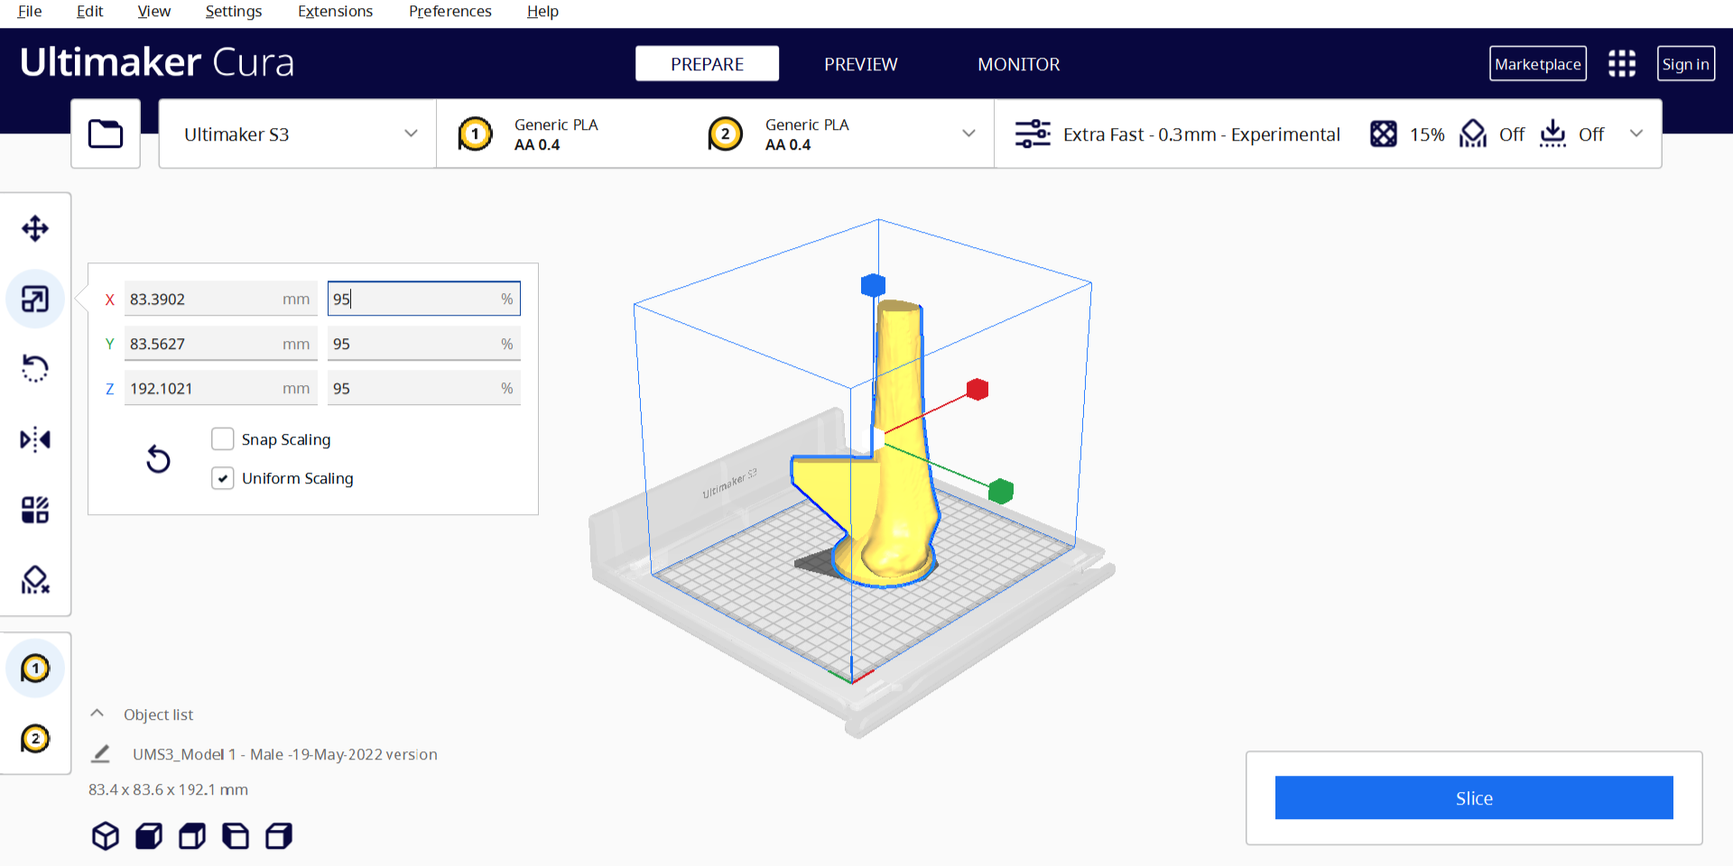Switch to the PREVIEW tab
Viewport: 1733px width, 866px height.
[x=860, y=64]
